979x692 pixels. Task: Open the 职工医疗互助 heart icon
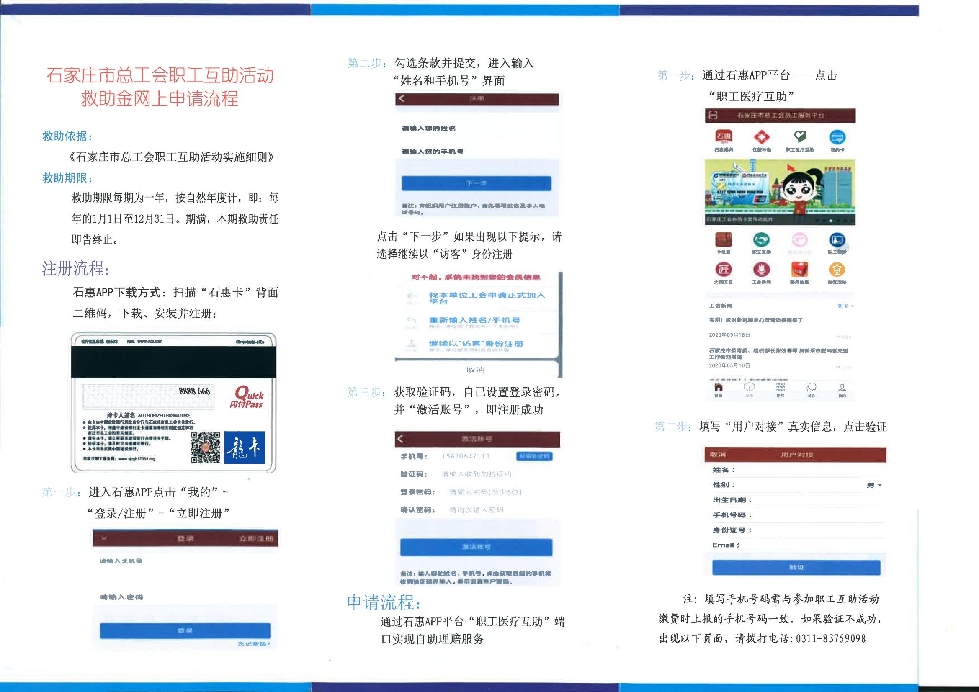pyautogui.click(x=800, y=137)
